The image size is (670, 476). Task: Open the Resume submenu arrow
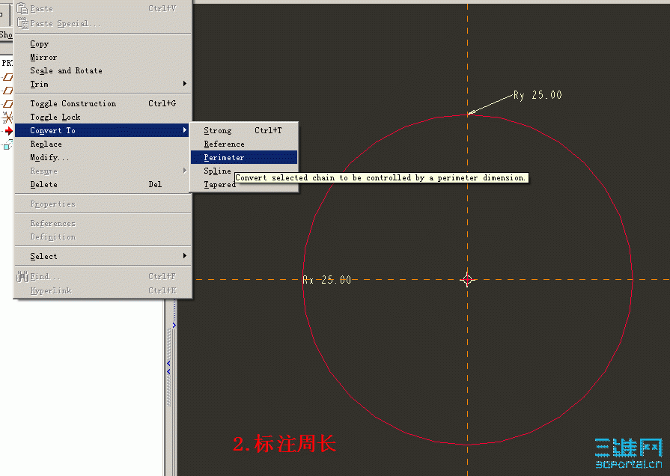coord(184,171)
